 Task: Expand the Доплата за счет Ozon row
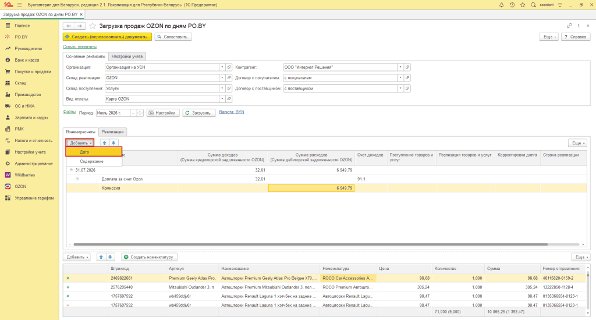(77, 179)
